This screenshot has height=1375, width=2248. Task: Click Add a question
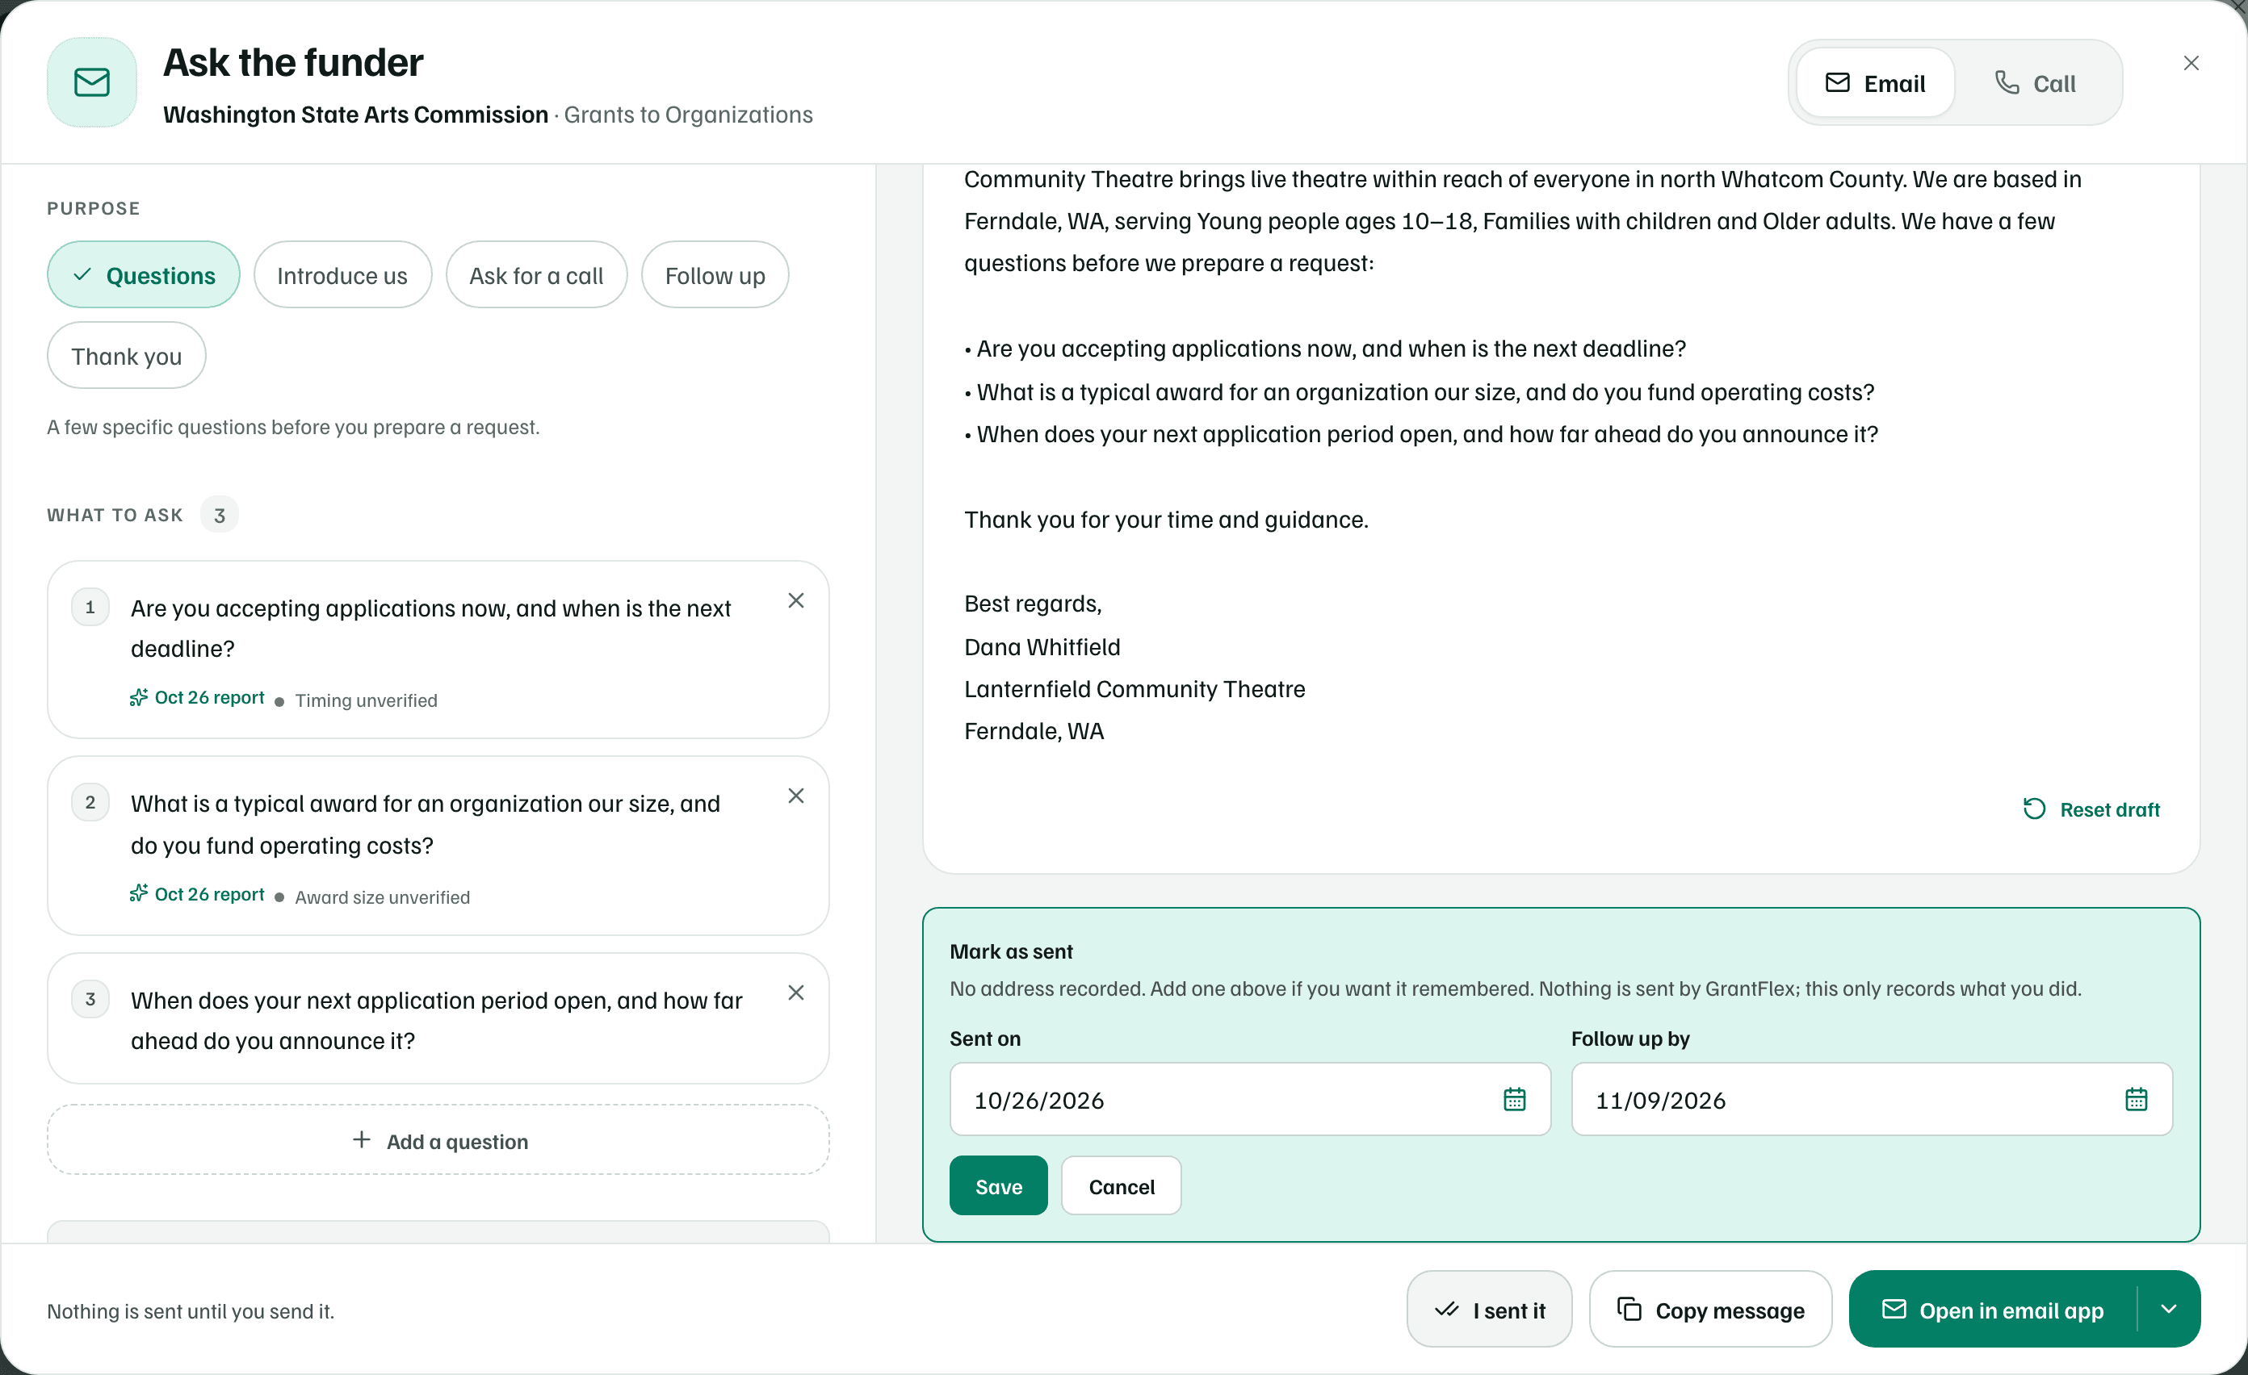click(x=438, y=1139)
